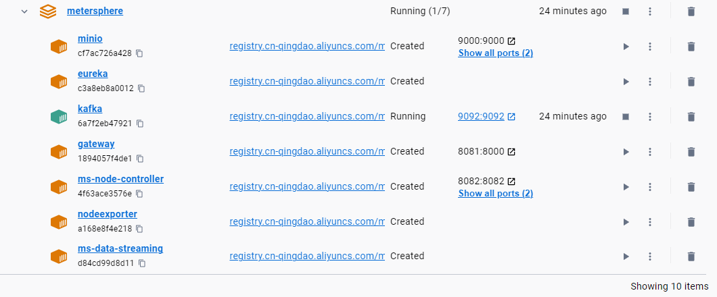Viewport: 717px width, 297px height.
Task: Delete the minio container
Action: point(691,47)
